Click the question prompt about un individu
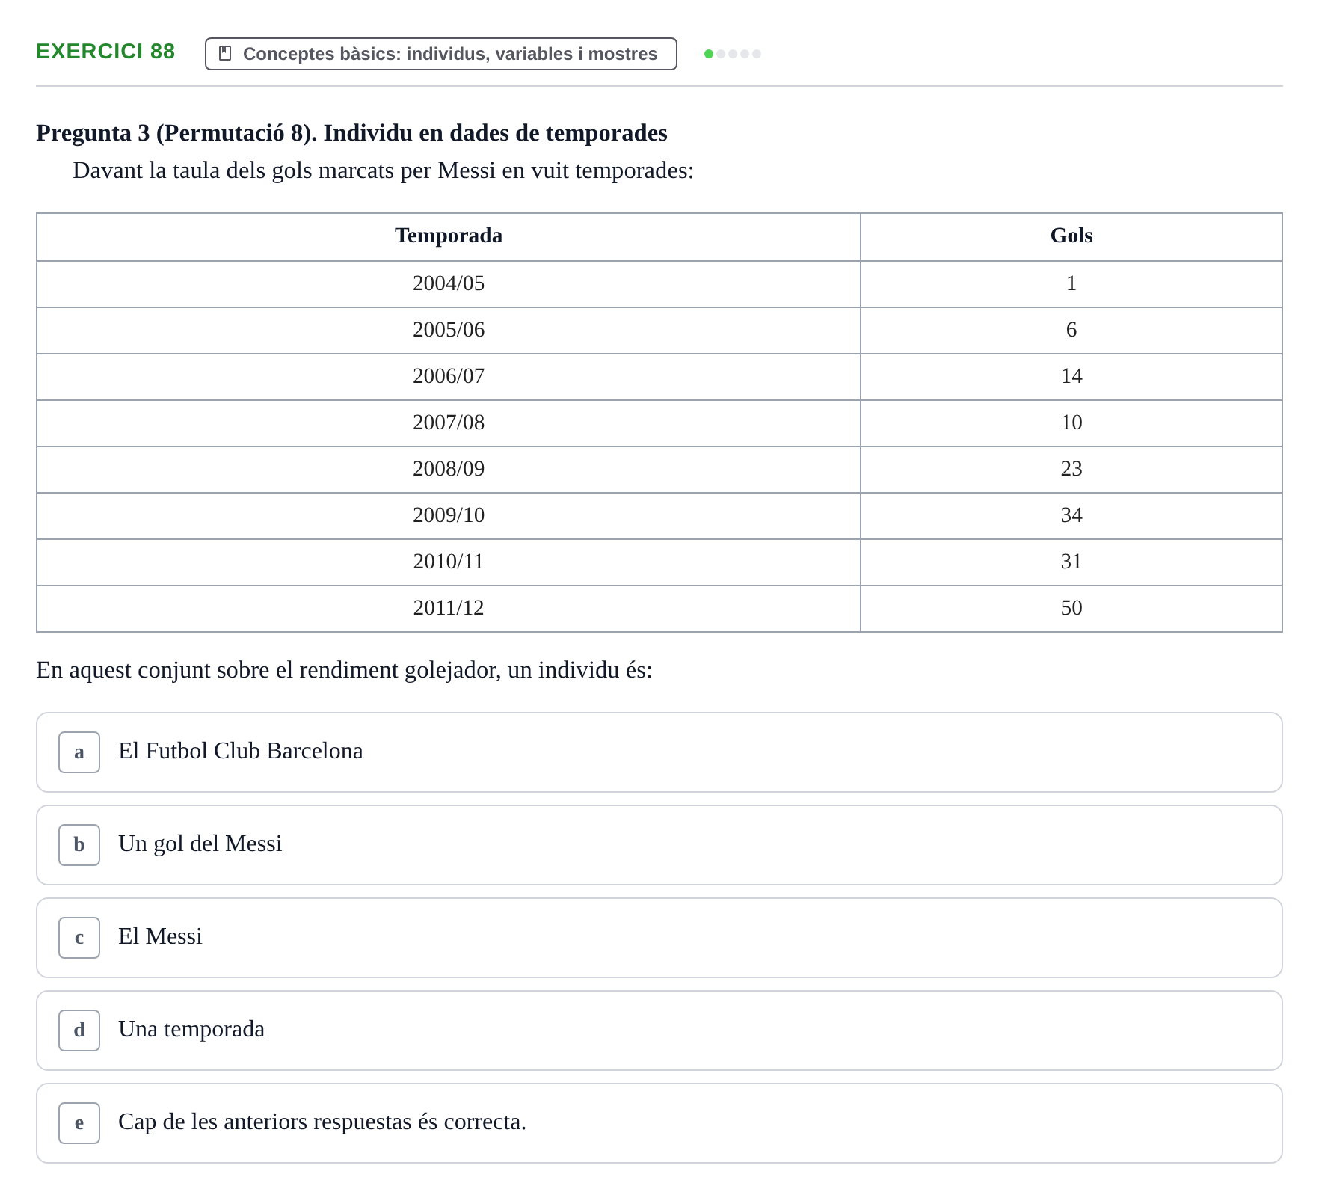 344,670
